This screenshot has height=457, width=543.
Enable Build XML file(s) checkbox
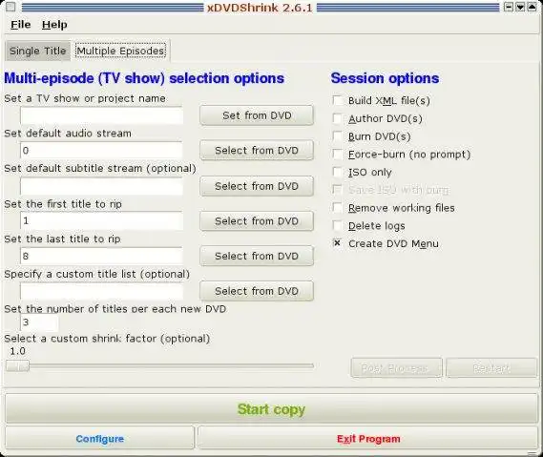[337, 100]
